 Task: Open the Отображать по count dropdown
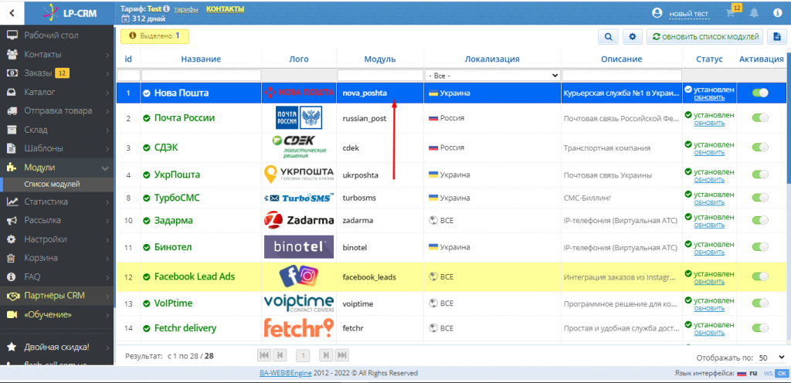click(x=771, y=358)
